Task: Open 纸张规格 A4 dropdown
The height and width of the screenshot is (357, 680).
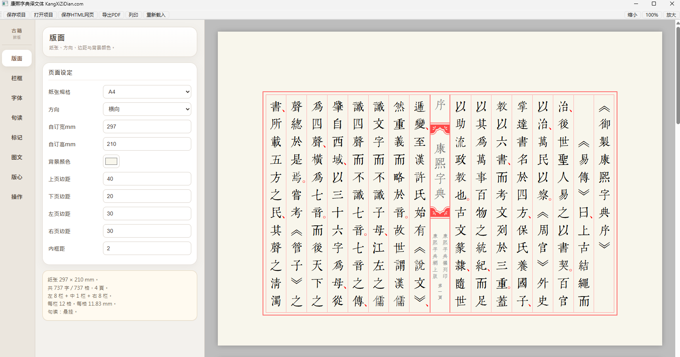Action: pyautogui.click(x=147, y=92)
